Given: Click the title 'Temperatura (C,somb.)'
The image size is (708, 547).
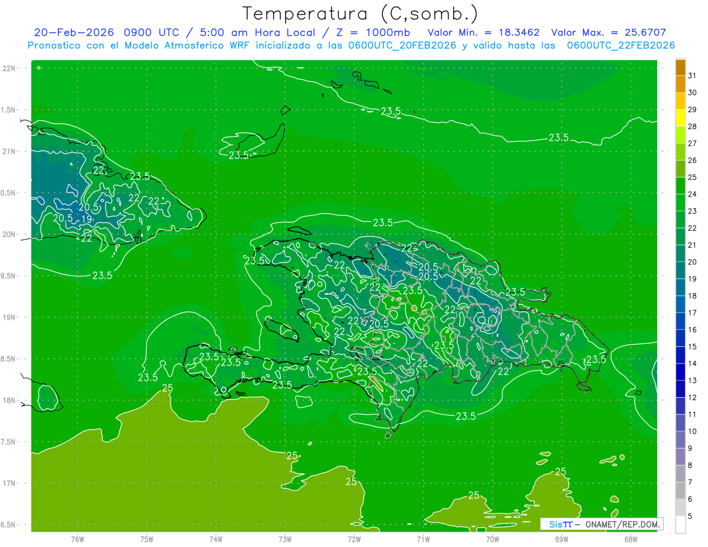Looking at the screenshot, I should (x=360, y=14).
